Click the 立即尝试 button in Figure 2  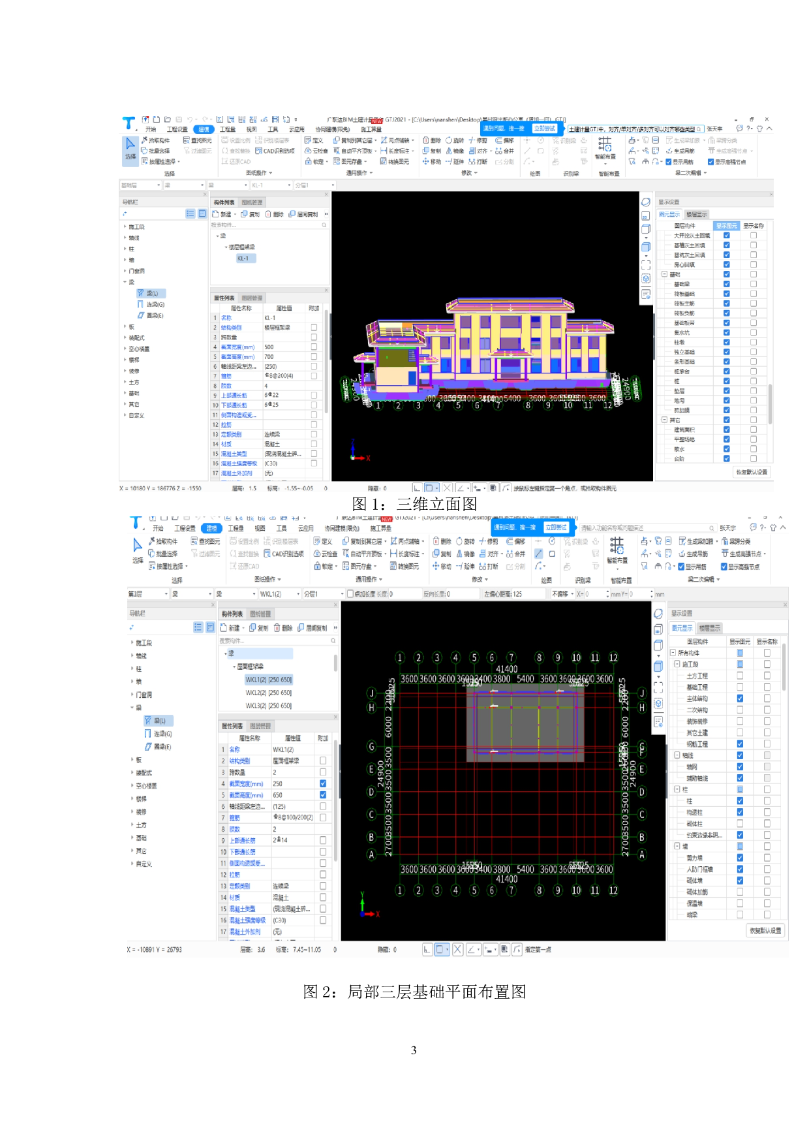click(556, 527)
